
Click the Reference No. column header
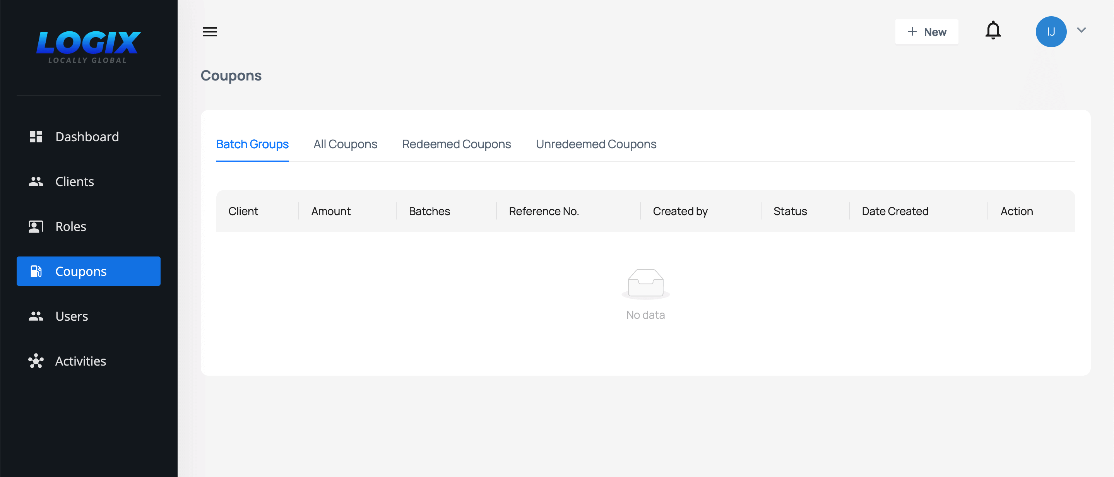[x=544, y=211]
